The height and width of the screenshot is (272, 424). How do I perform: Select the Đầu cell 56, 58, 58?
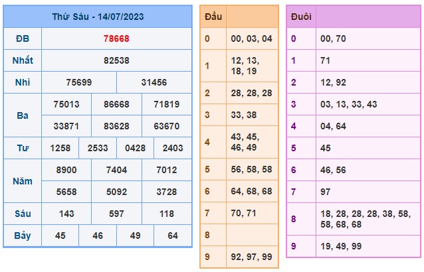(251, 169)
